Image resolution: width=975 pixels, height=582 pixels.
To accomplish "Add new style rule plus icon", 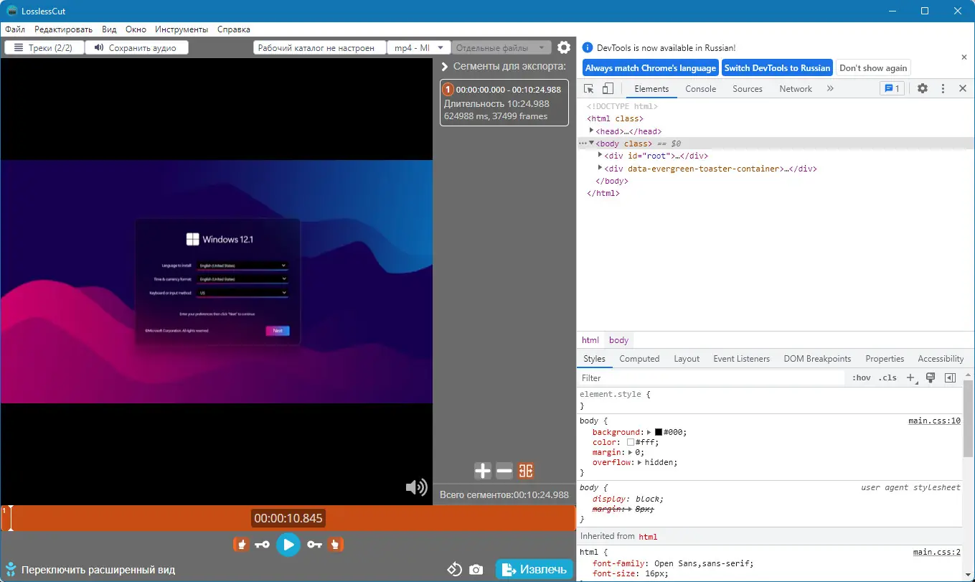I will coord(910,377).
